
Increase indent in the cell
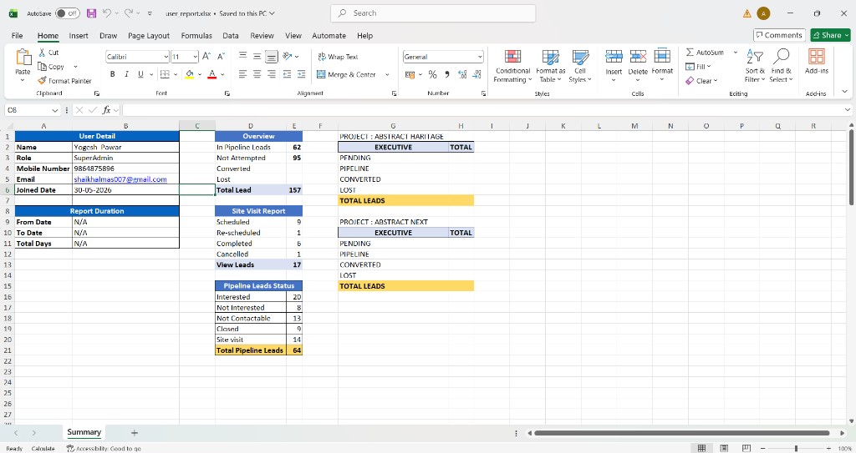pos(301,74)
